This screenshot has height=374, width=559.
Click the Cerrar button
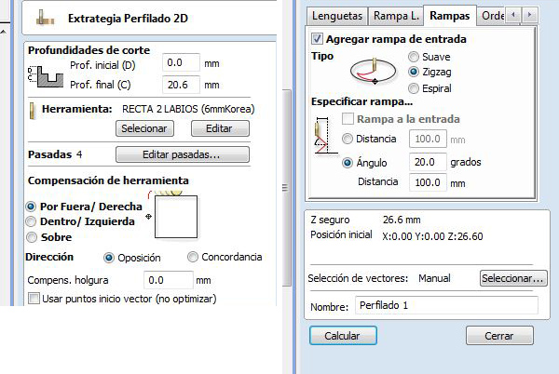[499, 336]
